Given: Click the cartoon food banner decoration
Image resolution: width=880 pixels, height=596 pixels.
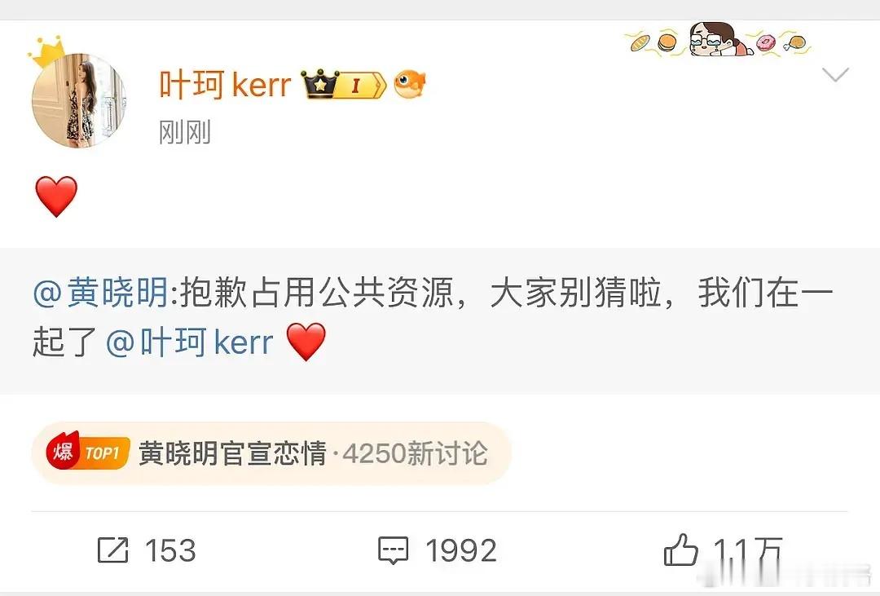Looking at the screenshot, I should click(719, 40).
